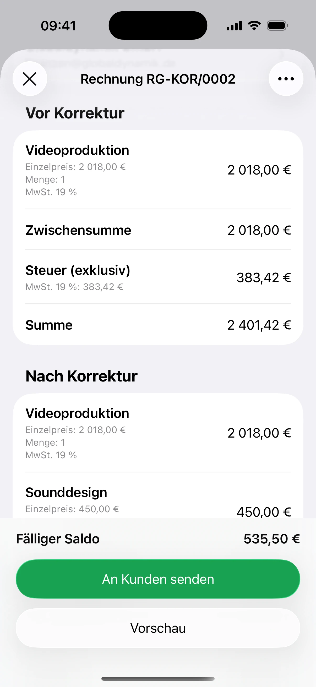Tap the An Kunden senden button
This screenshot has height=687, width=316.
click(158, 579)
